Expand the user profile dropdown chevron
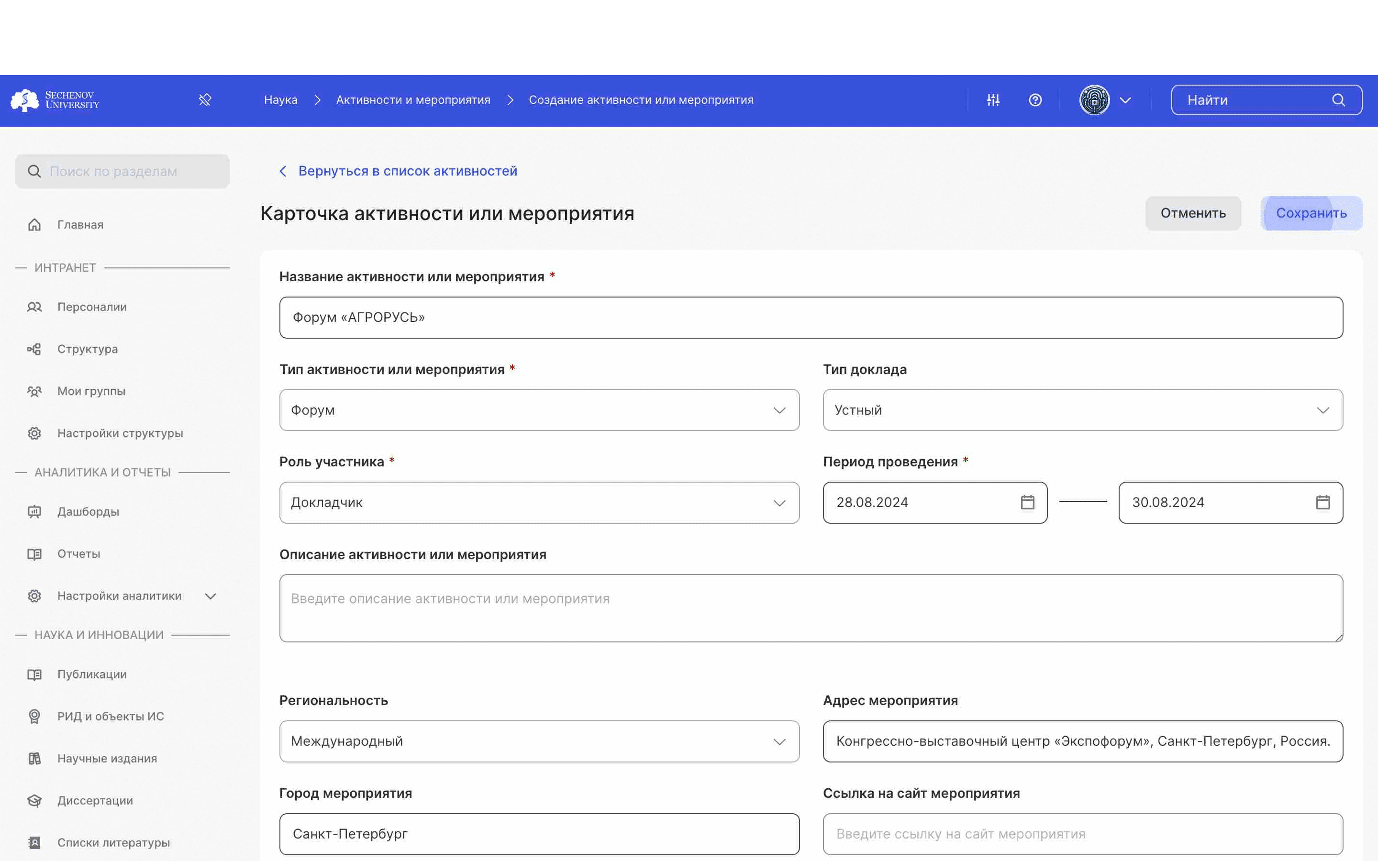The image size is (1378, 861). coord(1125,100)
